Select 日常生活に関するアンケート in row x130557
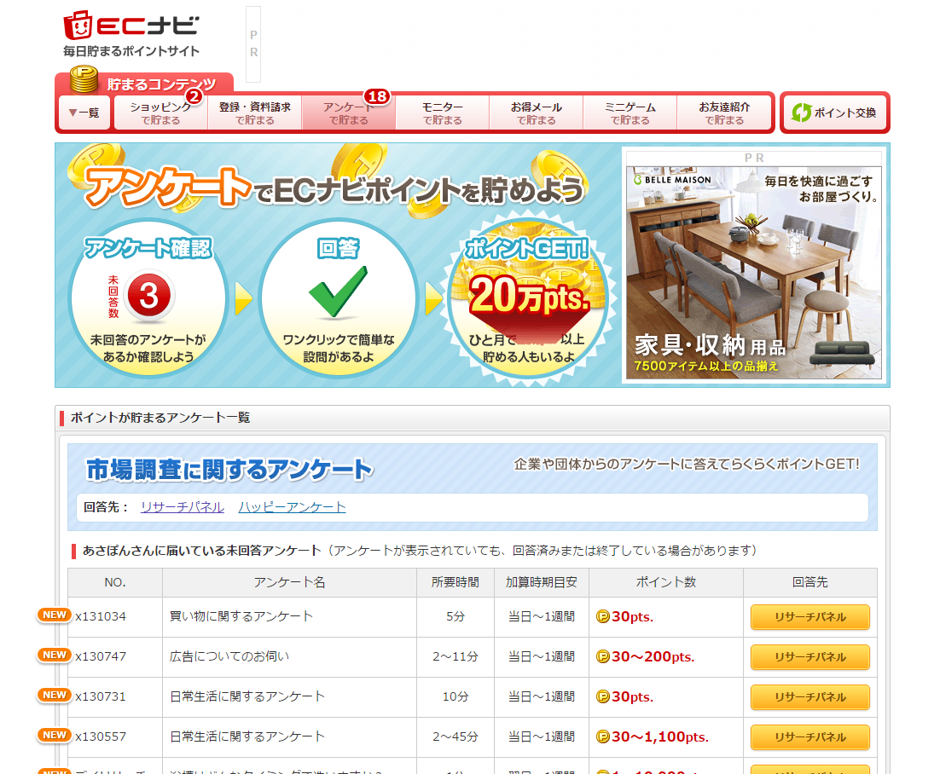This screenshot has width=940, height=774. (x=247, y=736)
